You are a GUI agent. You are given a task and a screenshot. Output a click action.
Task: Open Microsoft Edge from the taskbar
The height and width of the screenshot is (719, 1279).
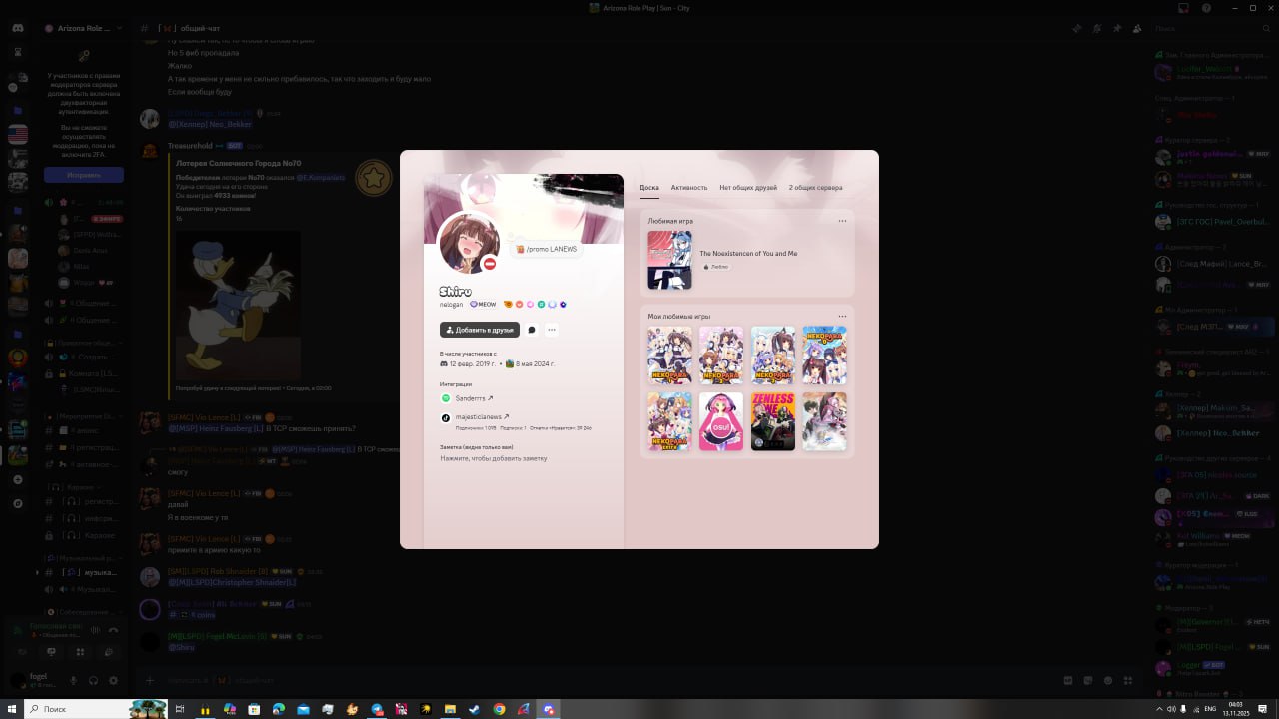coord(279,709)
